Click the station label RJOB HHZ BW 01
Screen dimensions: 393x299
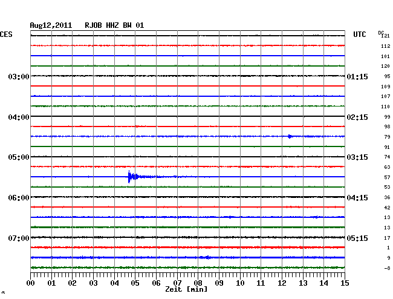tap(114, 25)
